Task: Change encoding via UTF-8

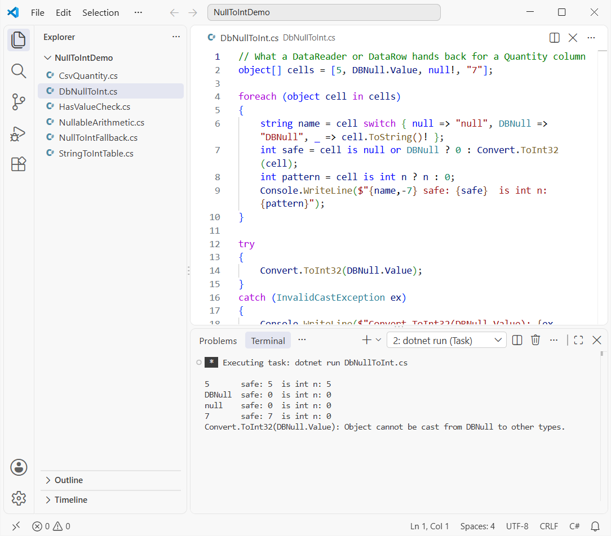Action: (517, 526)
